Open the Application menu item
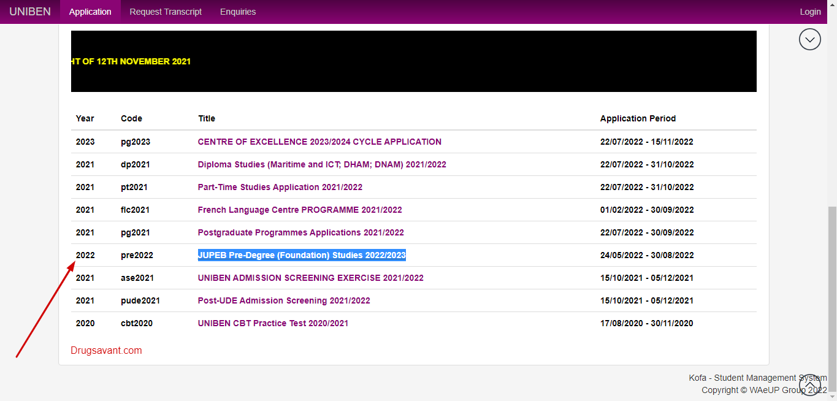The height and width of the screenshot is (401, 837). (x=90, y=12)
